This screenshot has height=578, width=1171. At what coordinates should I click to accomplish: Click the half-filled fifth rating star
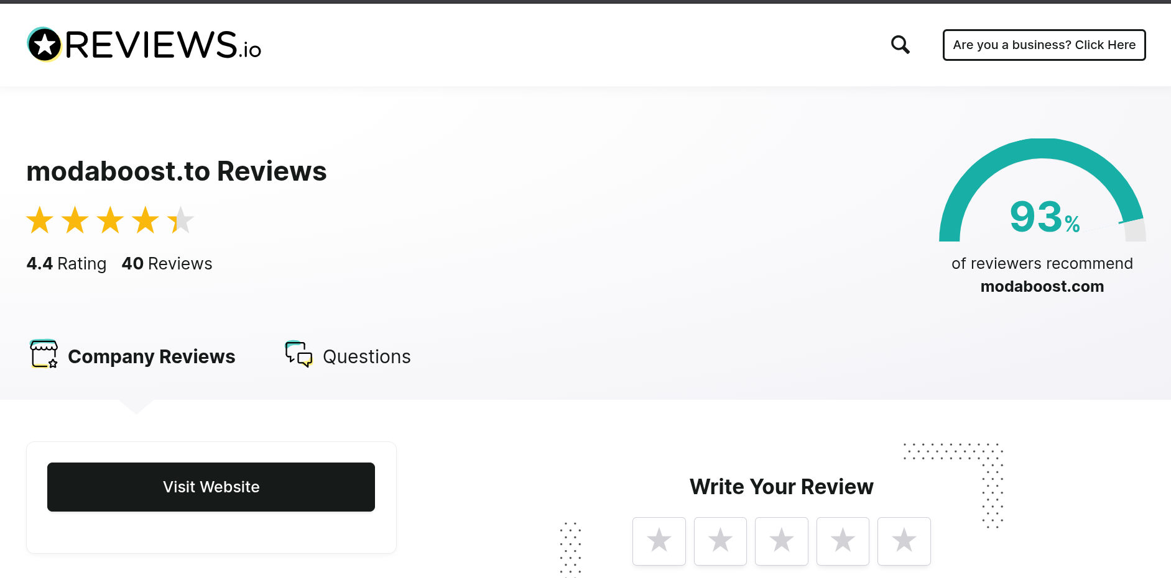tap(181, 219)
